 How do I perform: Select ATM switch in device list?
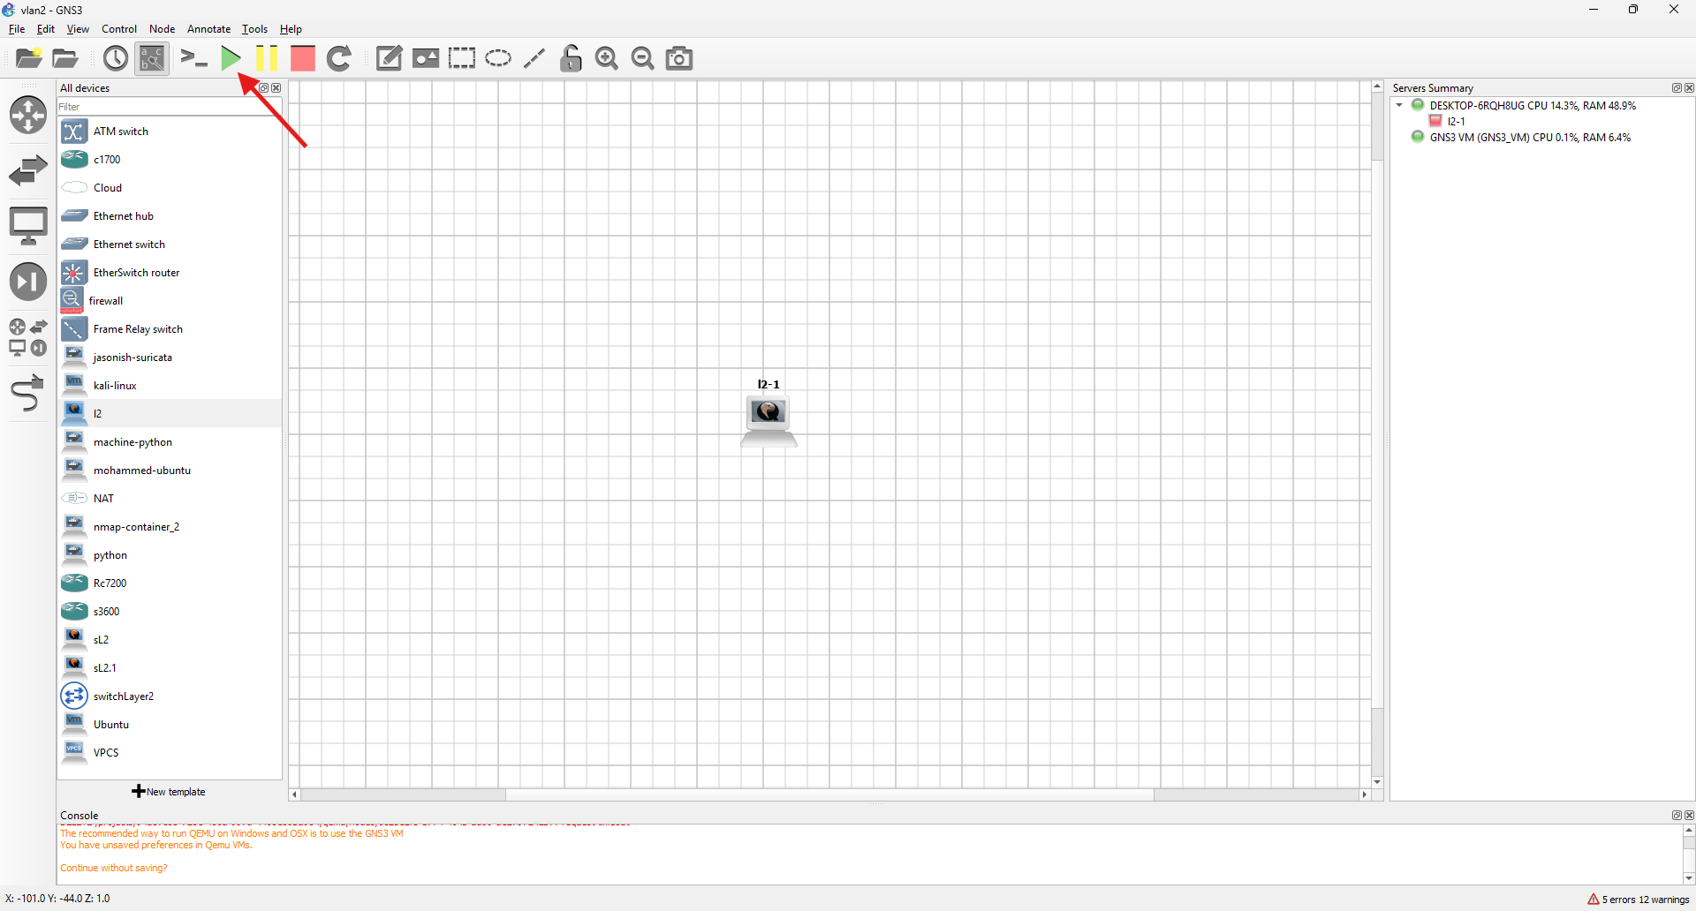[170, 132]
